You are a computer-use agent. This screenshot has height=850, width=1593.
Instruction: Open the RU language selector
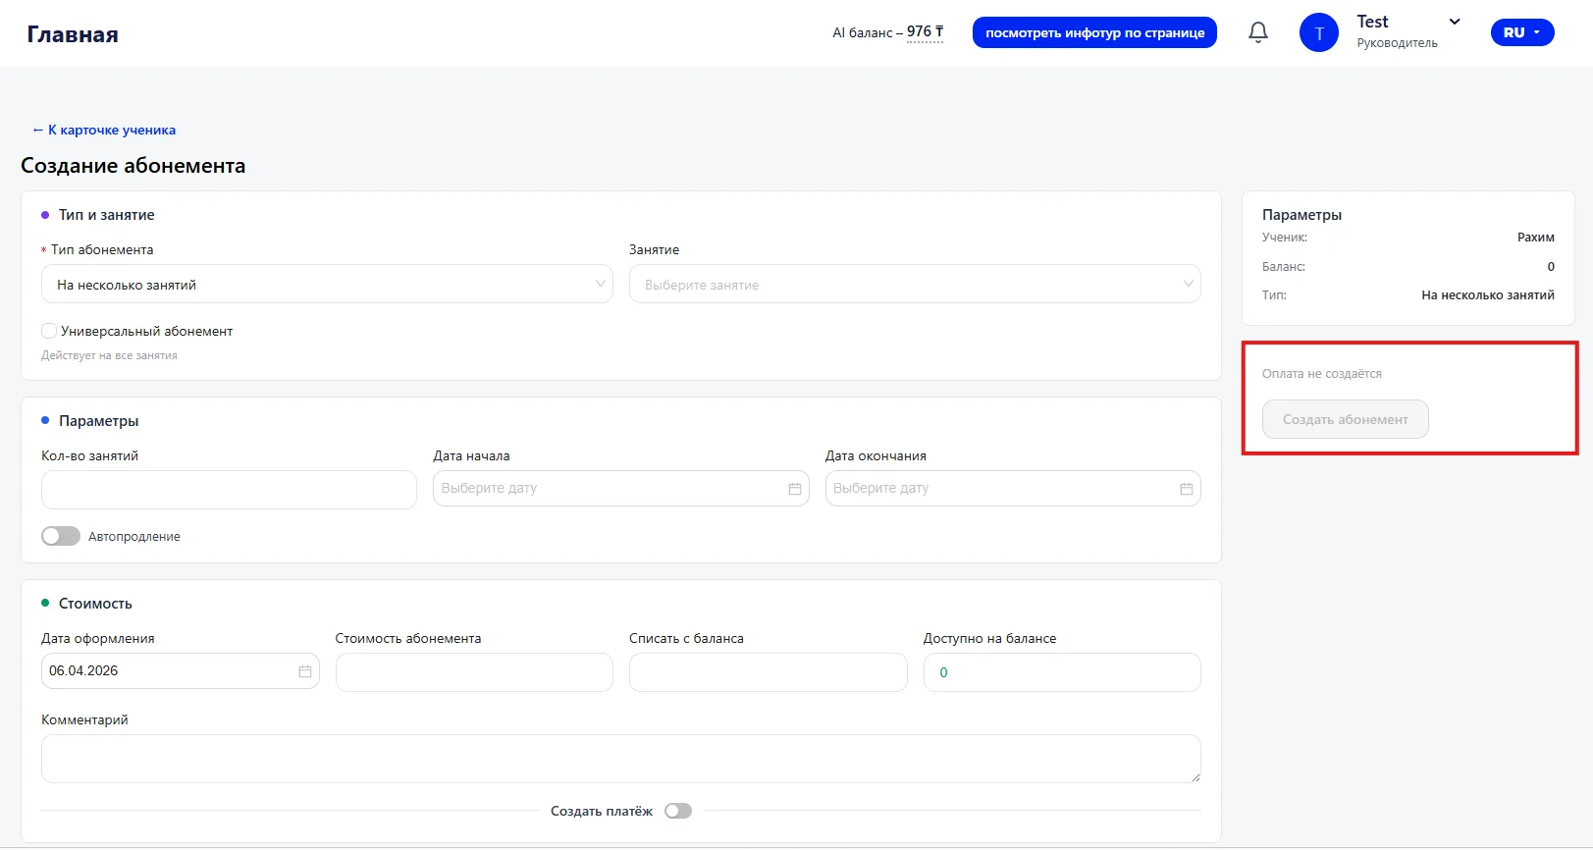(1522, 32)
